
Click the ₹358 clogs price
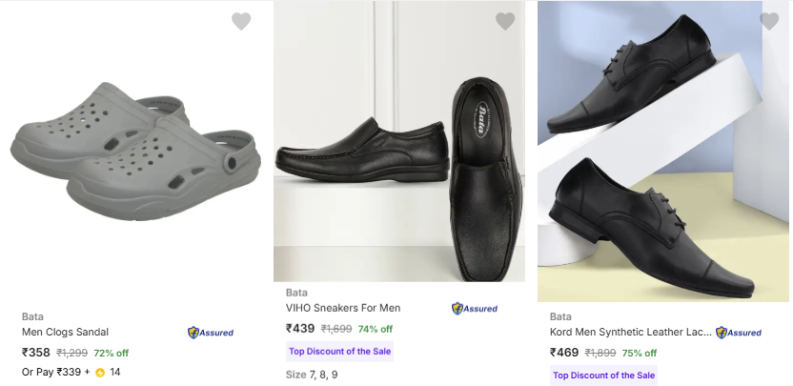(36, 353)
